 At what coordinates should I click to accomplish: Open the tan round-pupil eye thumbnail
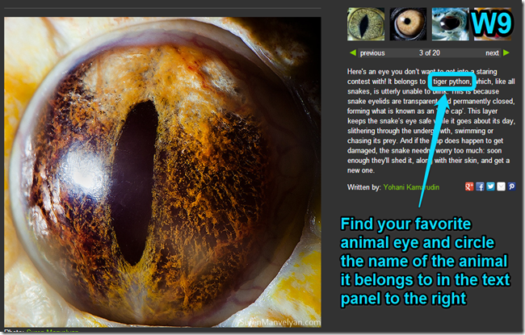tap(408, 23)
